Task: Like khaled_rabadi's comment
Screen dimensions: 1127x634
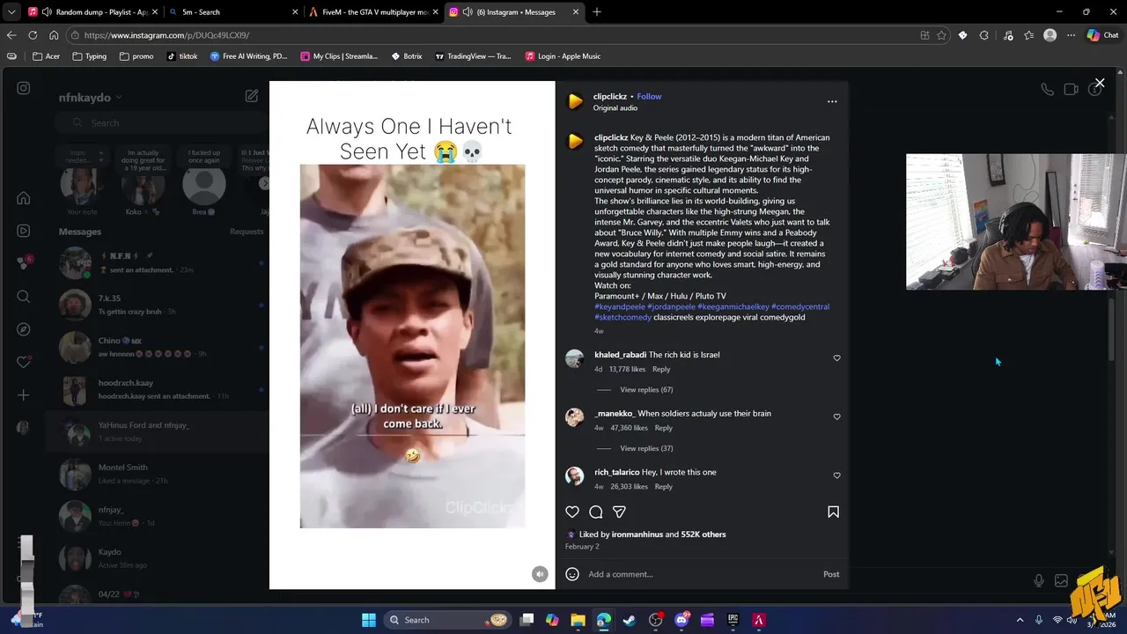Action: click(x=836, y=358)
